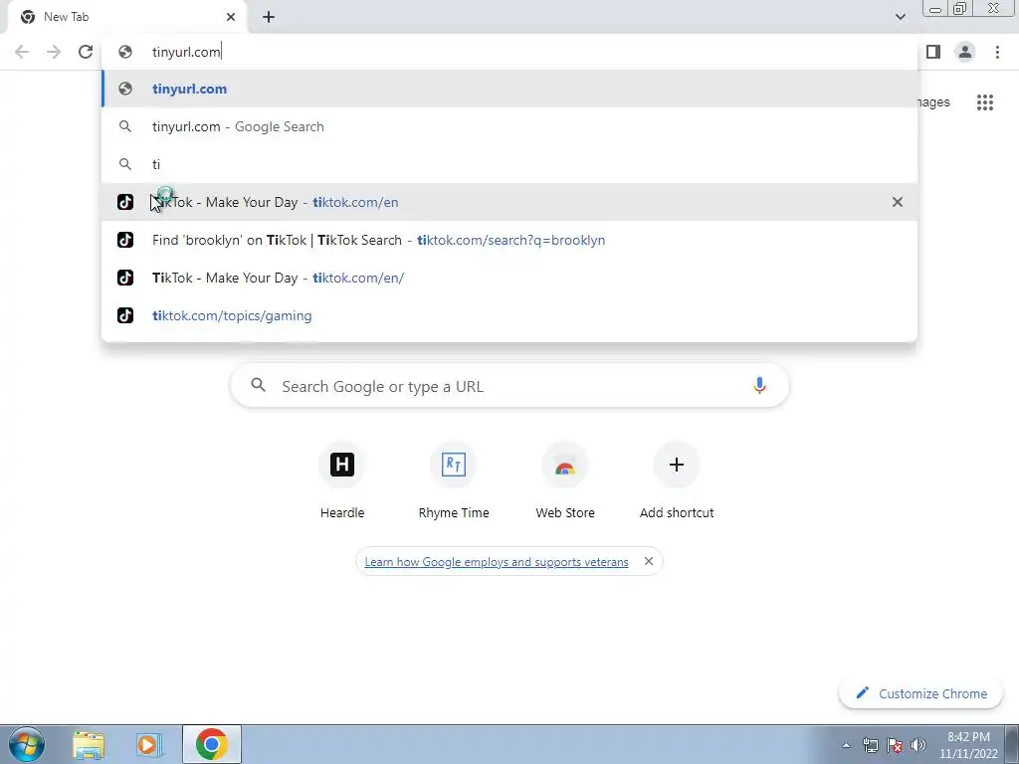The image size is (1019, 764).
Task: Click the Chrome taskbar icon
Action: tap(212, 744)
